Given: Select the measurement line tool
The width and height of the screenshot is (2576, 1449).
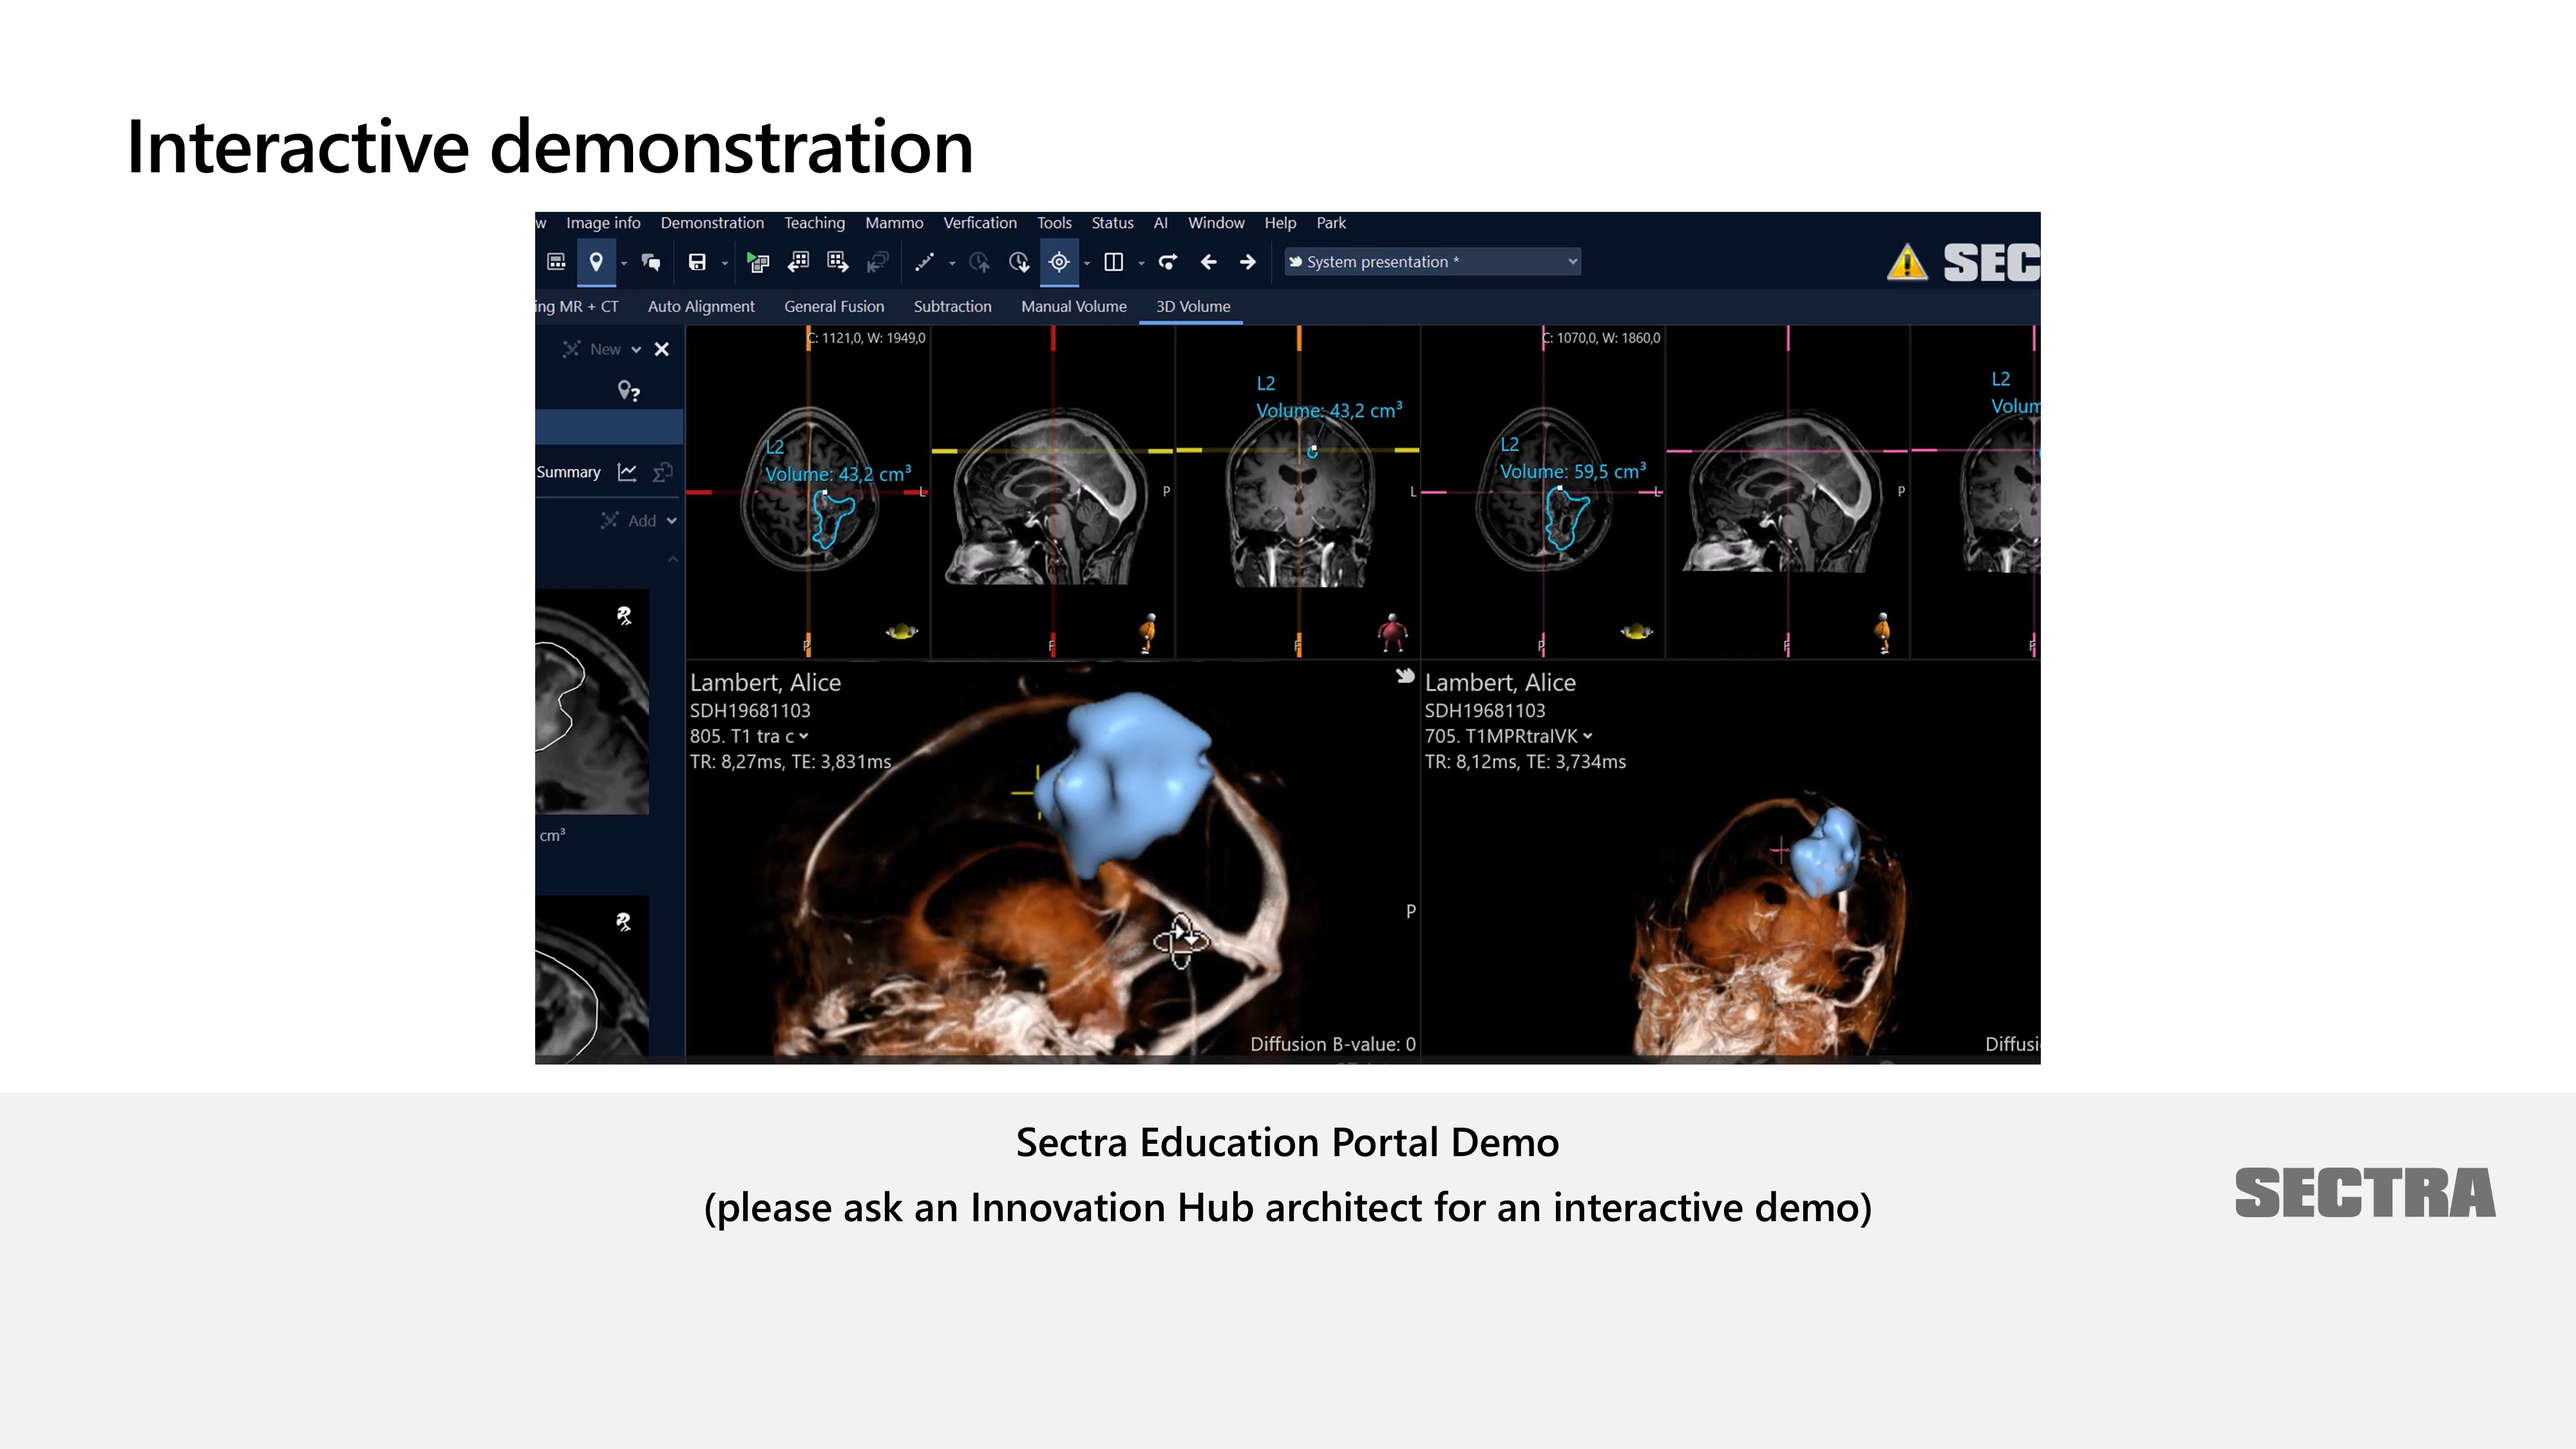Looking at the screenshot, I should (x=925, y=262).
